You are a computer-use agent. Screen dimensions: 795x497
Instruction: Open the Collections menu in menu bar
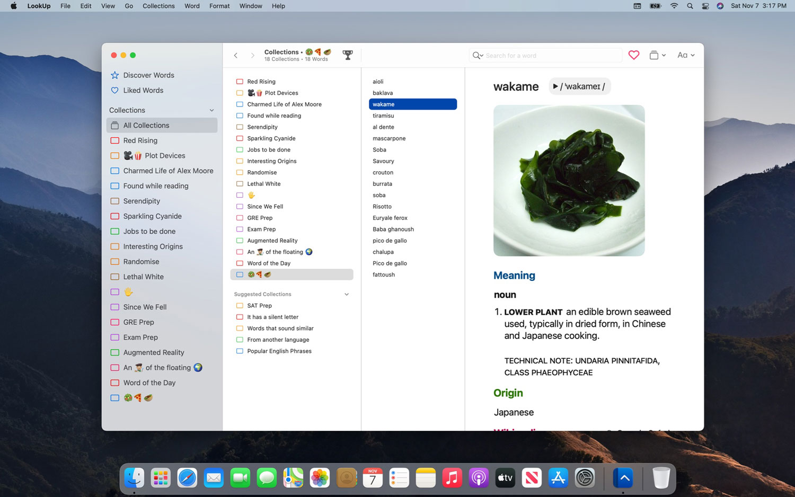pos(158,6)
